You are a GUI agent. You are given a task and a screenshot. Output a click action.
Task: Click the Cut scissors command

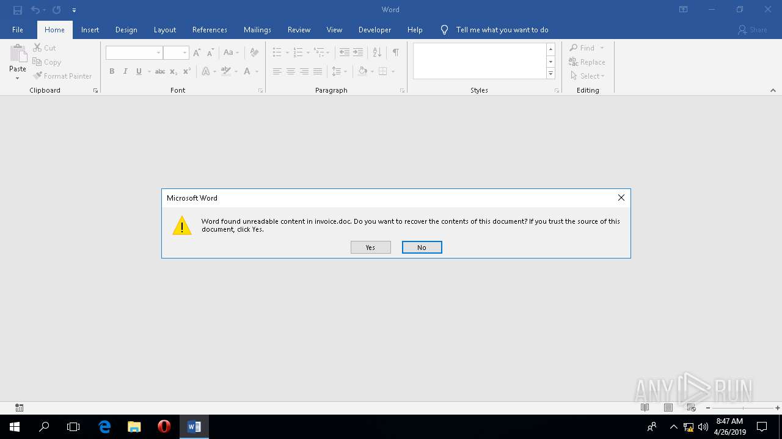click(x=45, y=48)
